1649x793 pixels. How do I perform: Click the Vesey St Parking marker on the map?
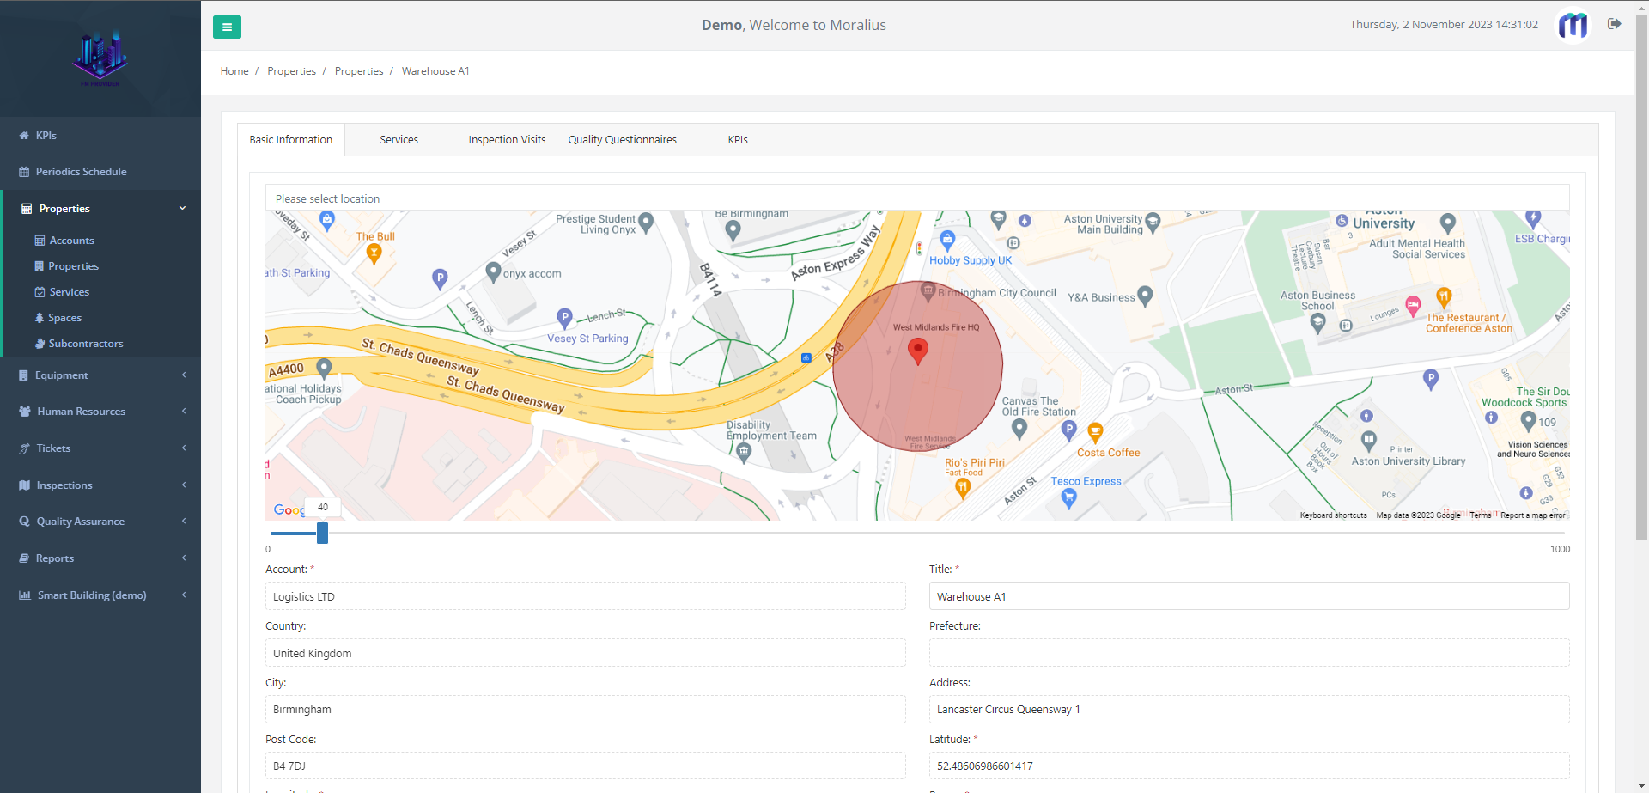[564, 318]
